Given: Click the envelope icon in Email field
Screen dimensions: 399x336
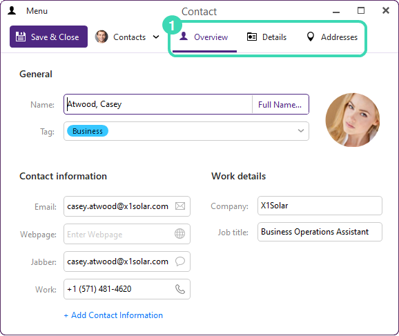Looking at the screenshot, I should 180,206.
